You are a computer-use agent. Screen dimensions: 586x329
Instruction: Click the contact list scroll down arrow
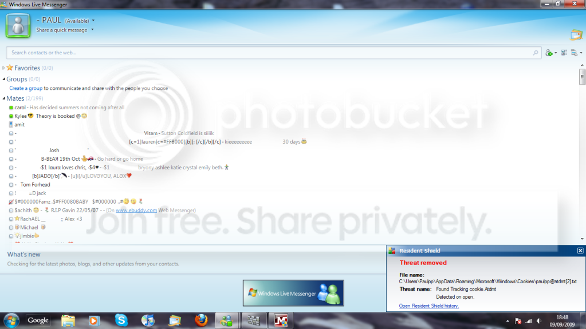(x=582, y=239)
